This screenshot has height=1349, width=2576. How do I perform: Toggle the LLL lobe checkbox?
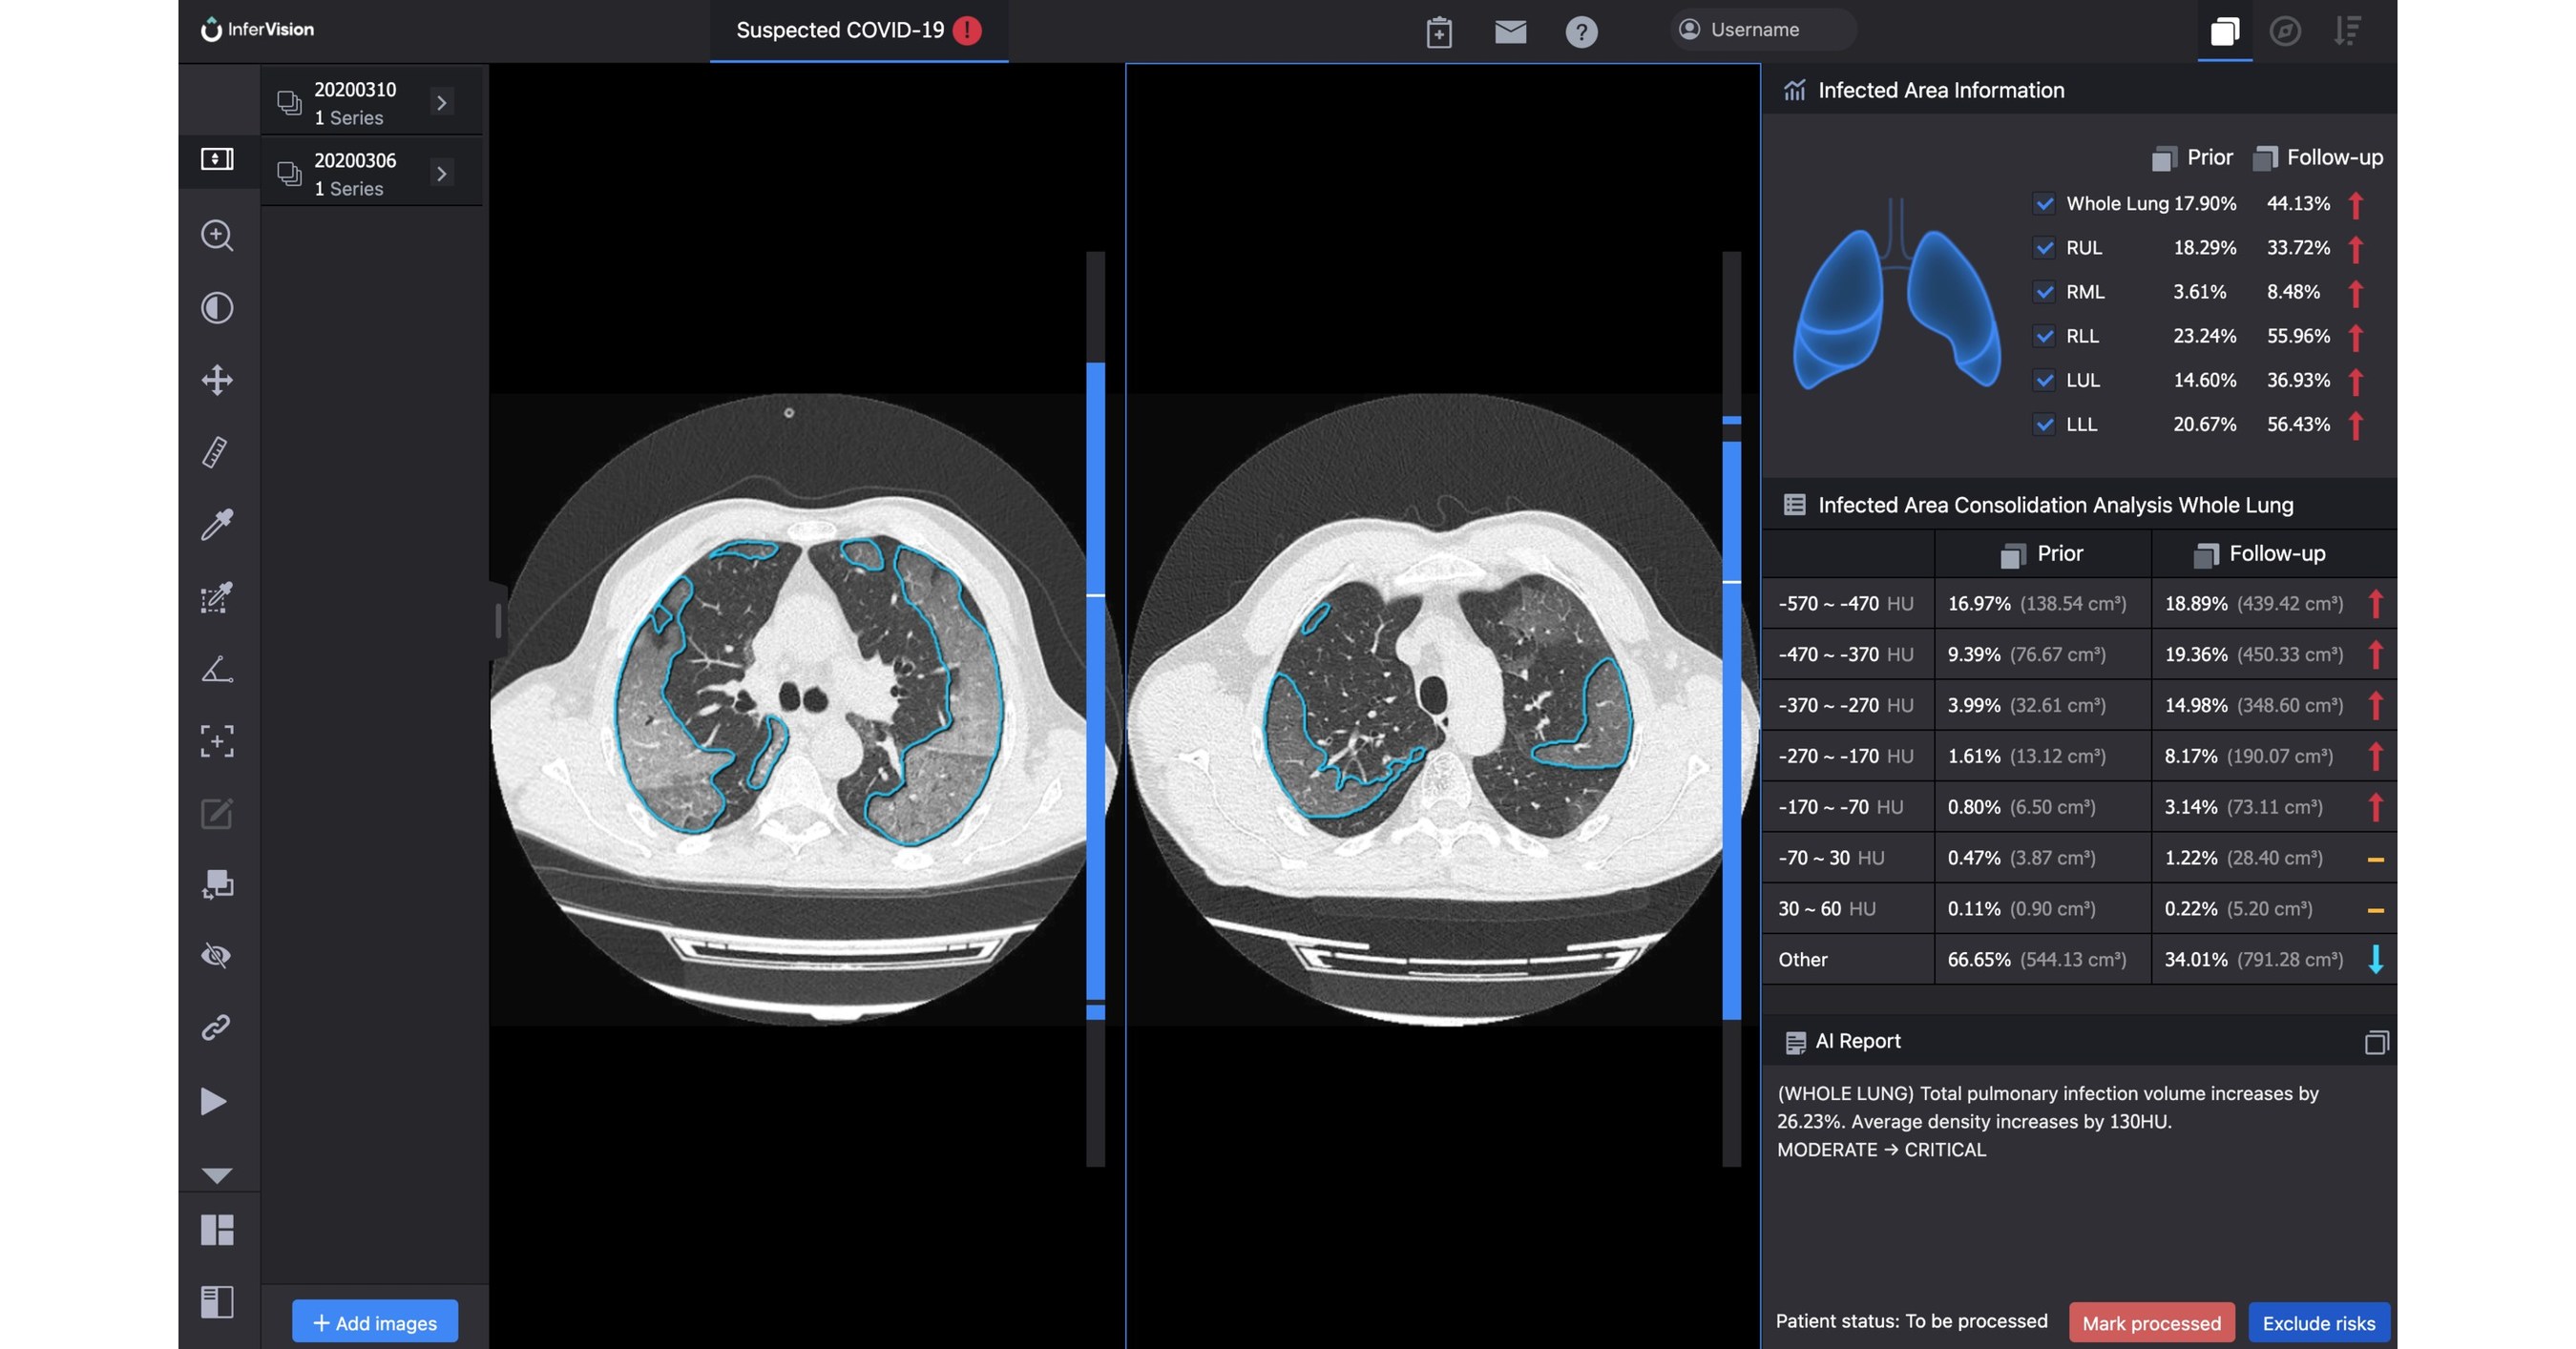tap(2044, 425)
